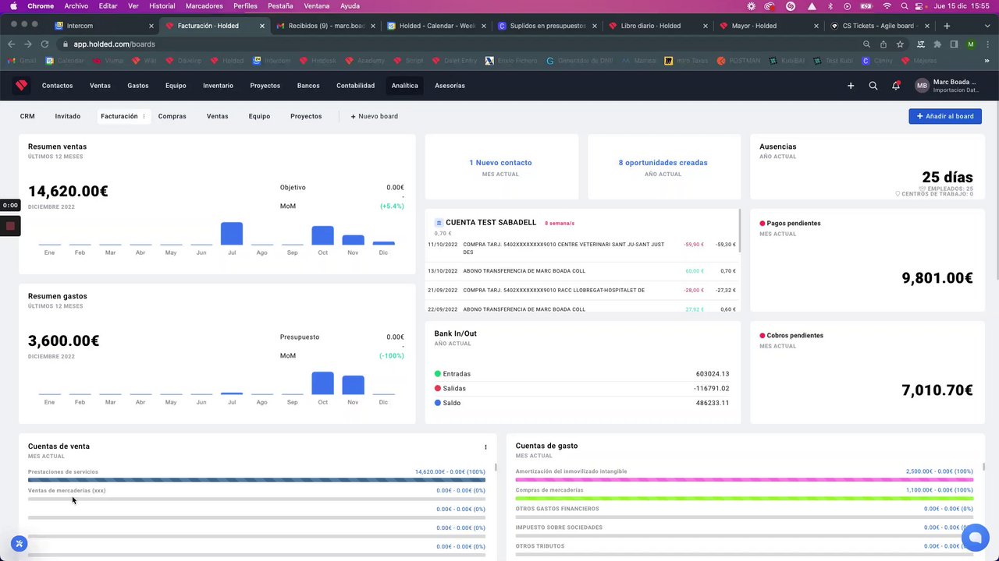
Task: Click the pink Amortización del inmovilizado progress bar
Action: pyautogui.click(x=745, y=480)
